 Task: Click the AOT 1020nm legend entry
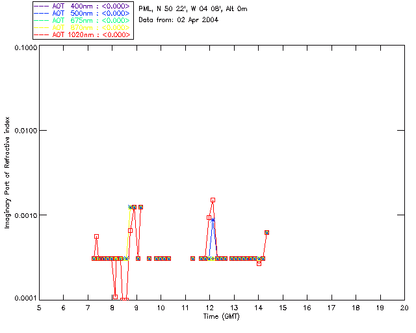(x=83, y=34)
